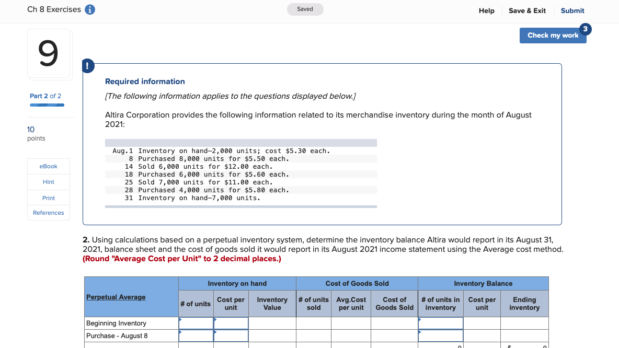Image resolution: width=619 pixels, height=348 pixels.
Task: Click Save & Exit
Action: coord(527,10)
